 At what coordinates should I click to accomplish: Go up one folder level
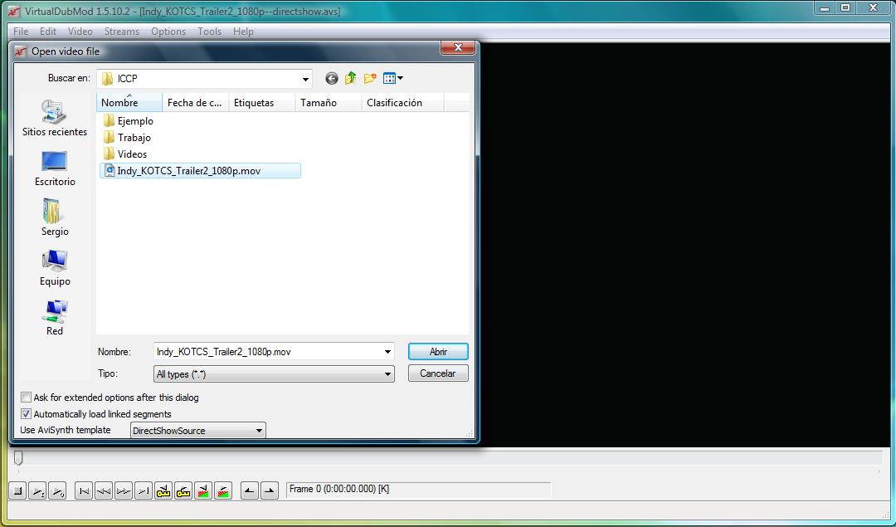pyautogui.click(x=350, y=78)
